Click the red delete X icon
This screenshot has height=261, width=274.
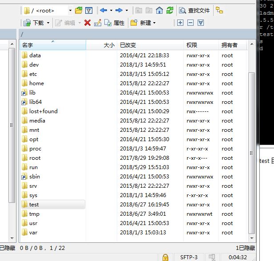87,23
